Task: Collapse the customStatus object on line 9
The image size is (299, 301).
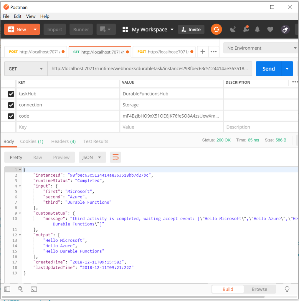Action: (20, 213)
